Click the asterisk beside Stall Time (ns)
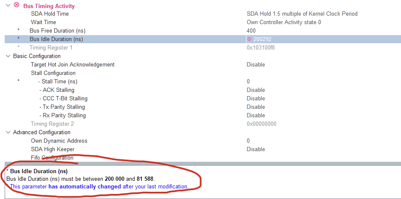 point(18,81)
